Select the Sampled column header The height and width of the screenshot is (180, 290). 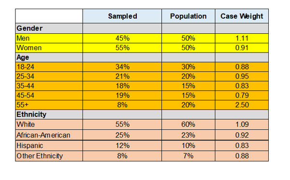pyautogui.click(x=122, y=16)
